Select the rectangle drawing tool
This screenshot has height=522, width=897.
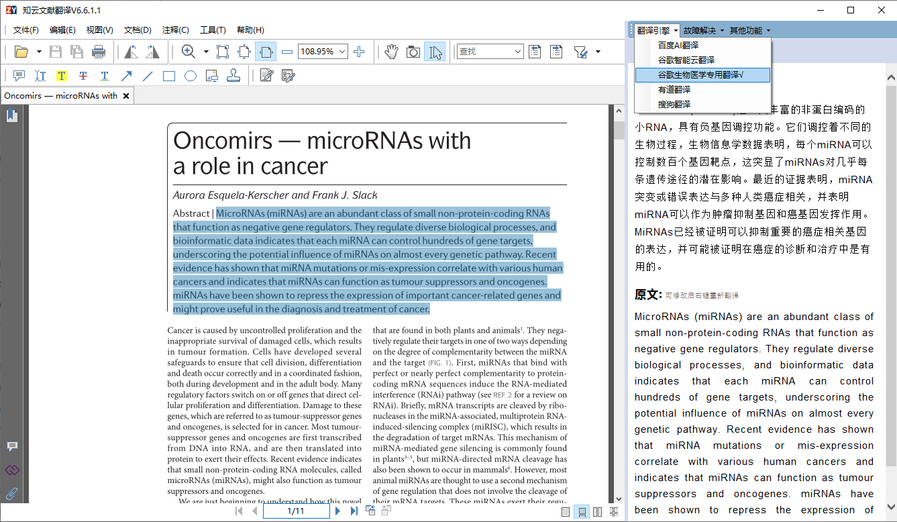point(169,76)
